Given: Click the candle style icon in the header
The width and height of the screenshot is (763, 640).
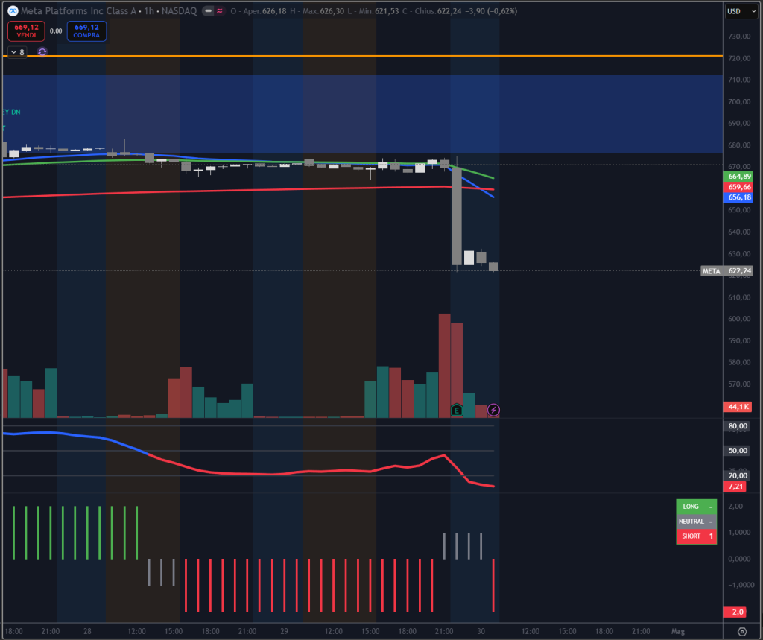Looking at the screenshot, I should tap(206, 10).
